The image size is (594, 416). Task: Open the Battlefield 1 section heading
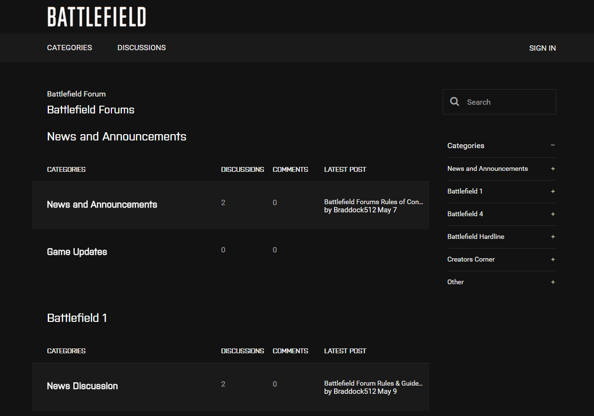coord(77,318)
